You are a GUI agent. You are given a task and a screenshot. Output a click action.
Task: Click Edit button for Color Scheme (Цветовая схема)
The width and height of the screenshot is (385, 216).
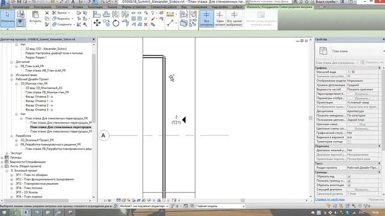coord(362,124)
